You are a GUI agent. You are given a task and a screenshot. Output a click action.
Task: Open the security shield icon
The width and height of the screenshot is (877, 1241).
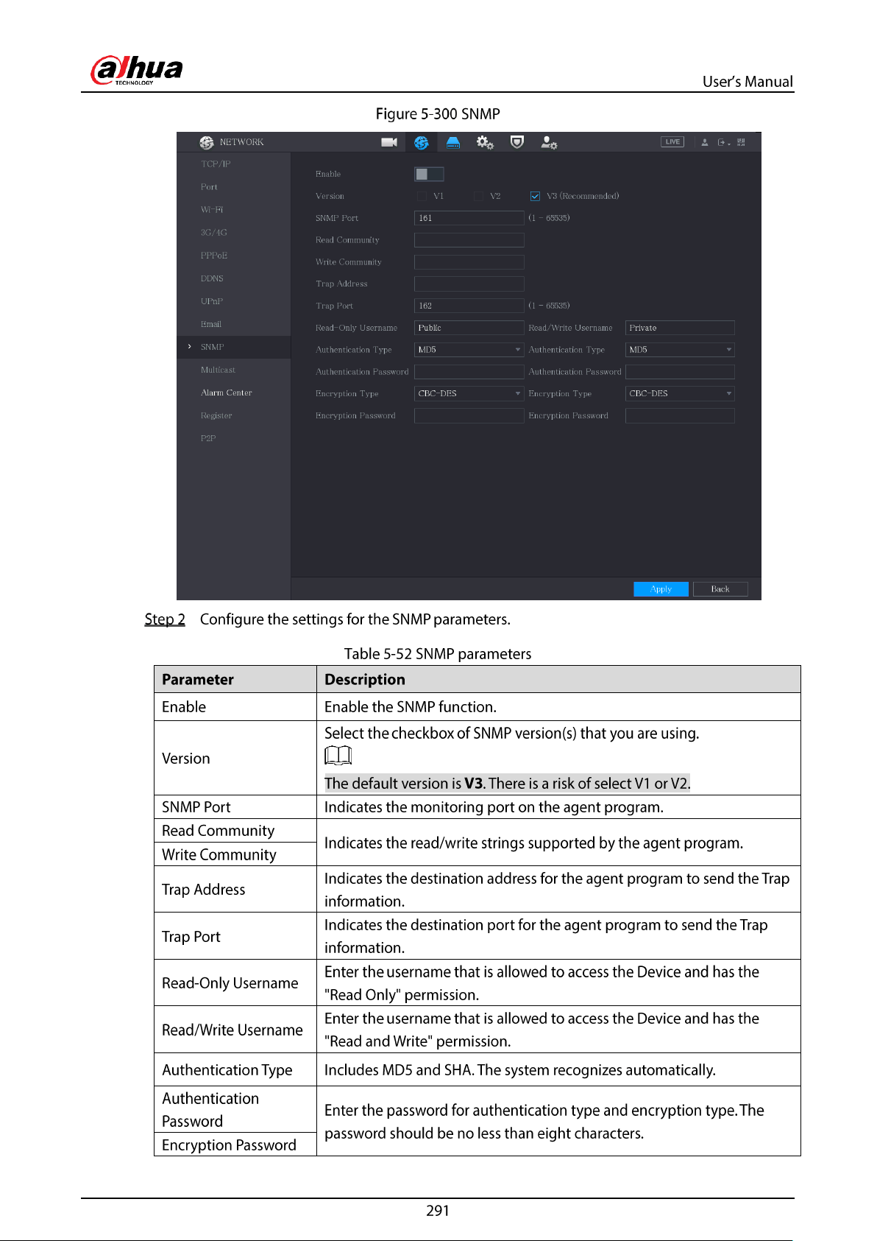pos(517,142)
